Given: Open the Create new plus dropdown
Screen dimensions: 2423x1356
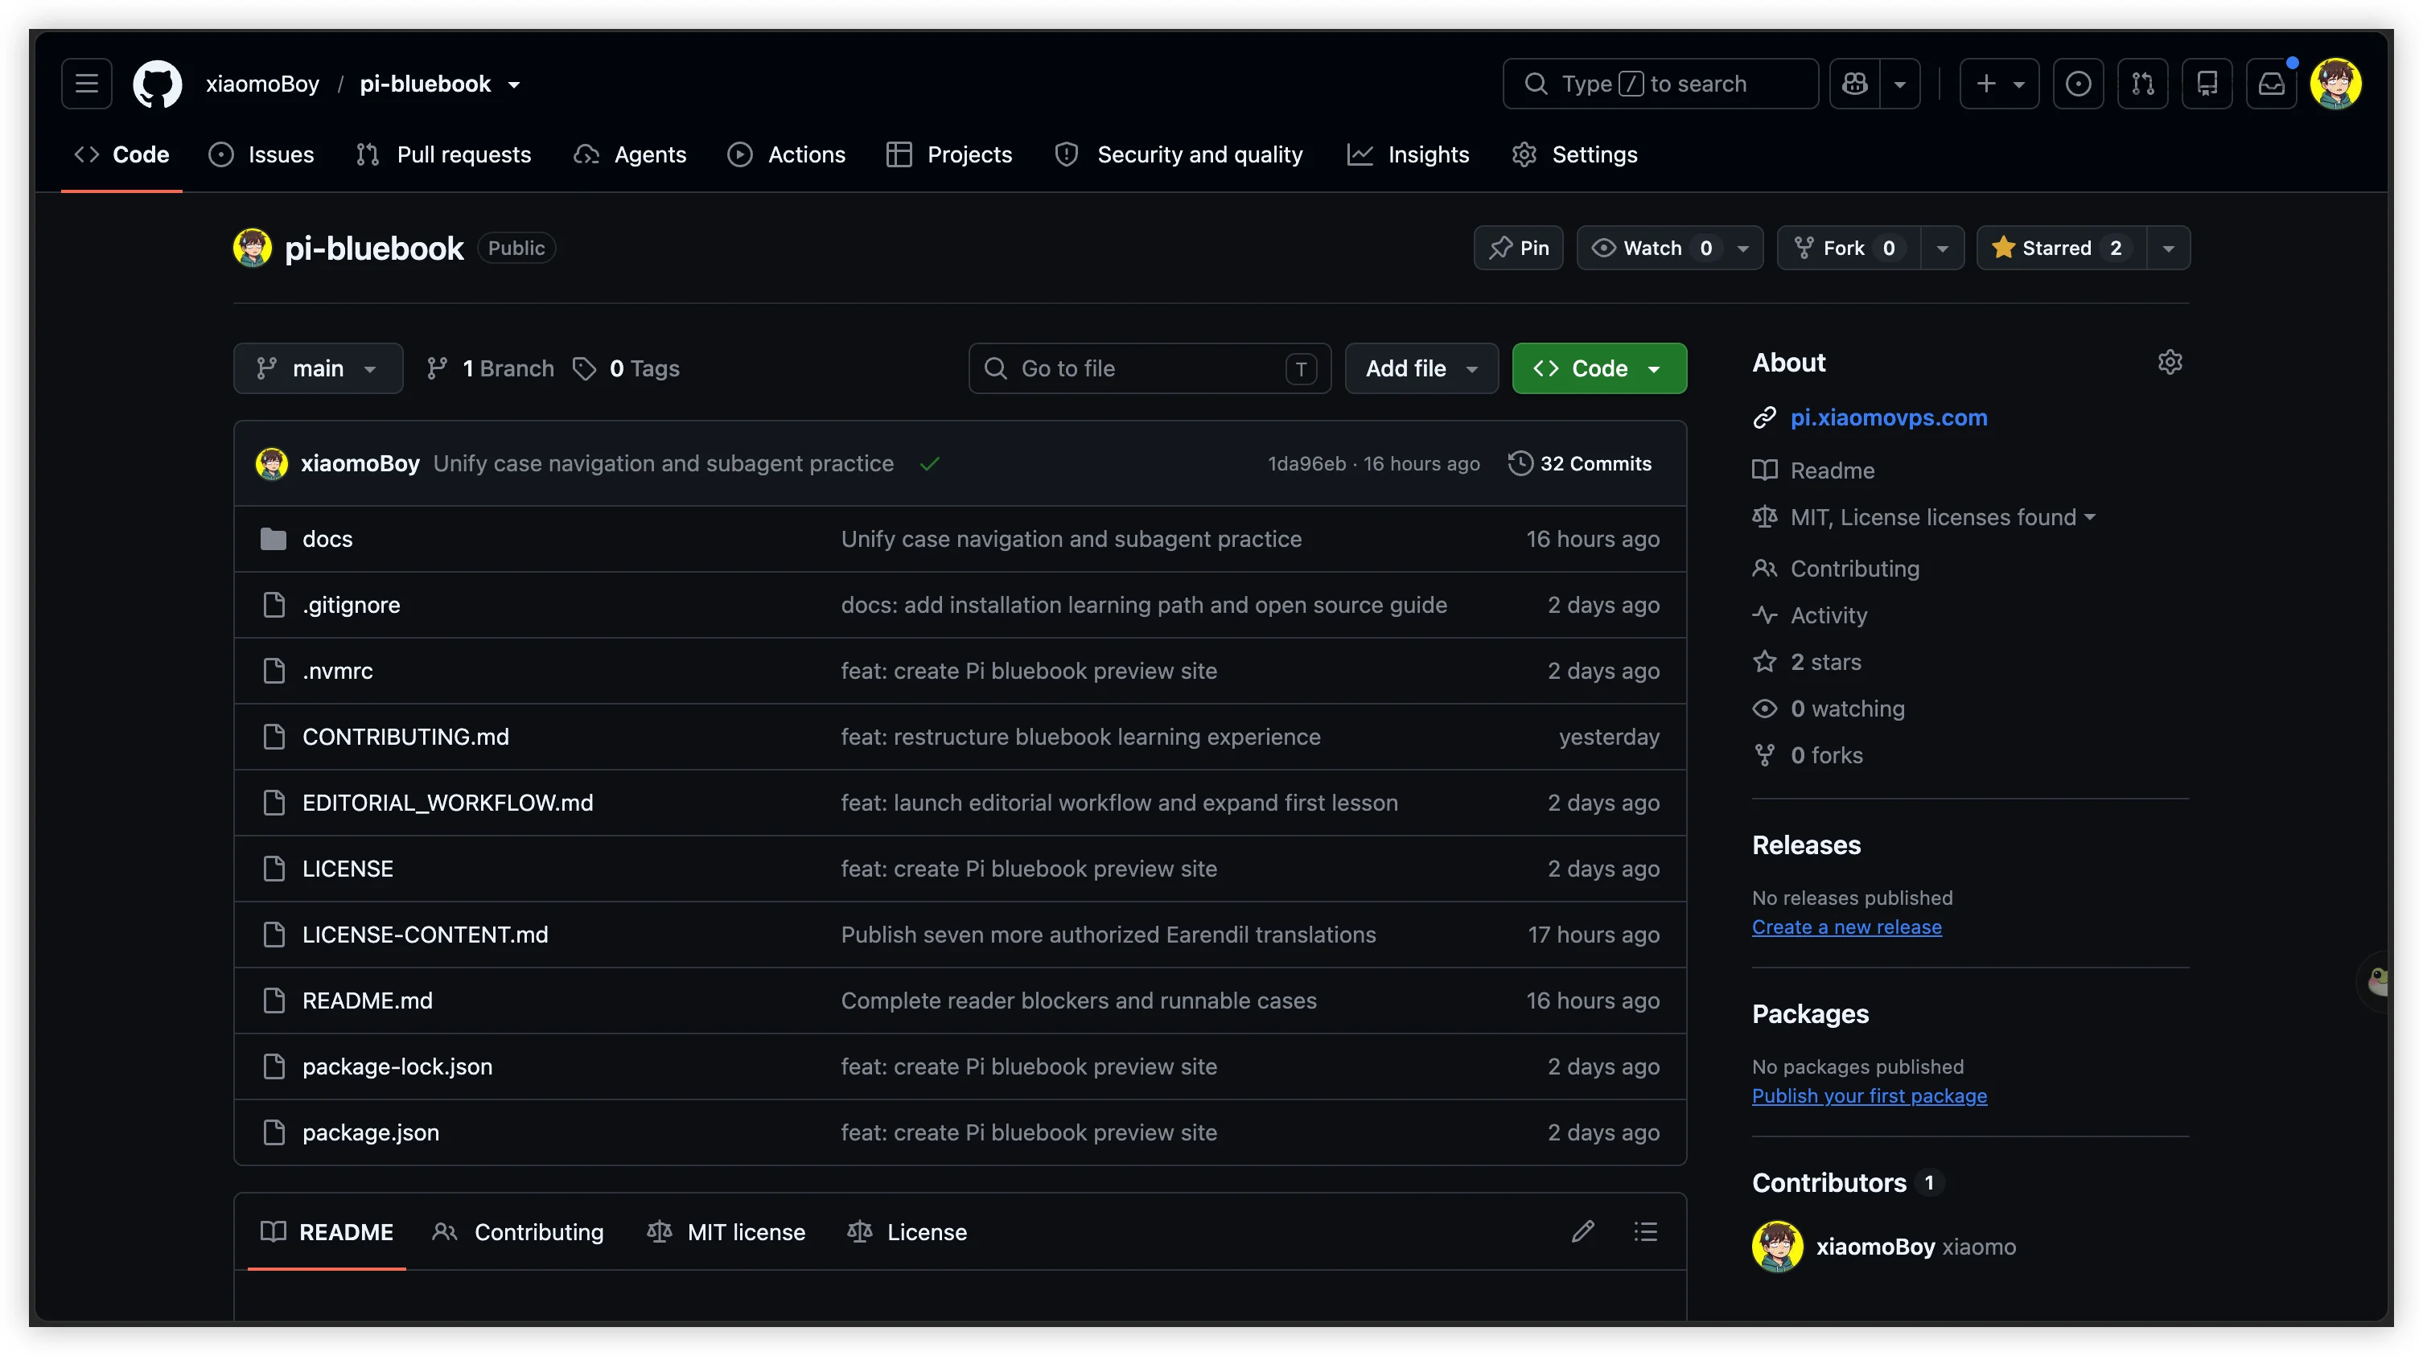Looking at the screenshot, I should pos(1999,84).
